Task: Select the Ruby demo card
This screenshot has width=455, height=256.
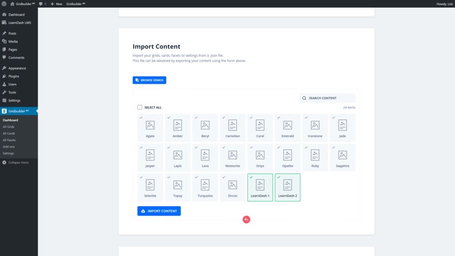Action: coord(315,158)
